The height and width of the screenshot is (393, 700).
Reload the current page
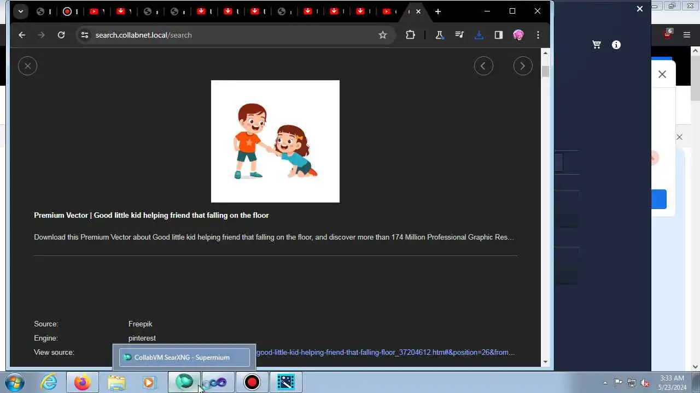click(x=61, y=35)
